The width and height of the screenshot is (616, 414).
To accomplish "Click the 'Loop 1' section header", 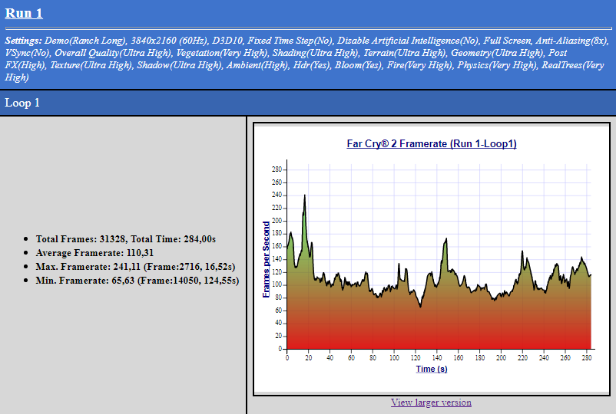I will pos(22,103).
